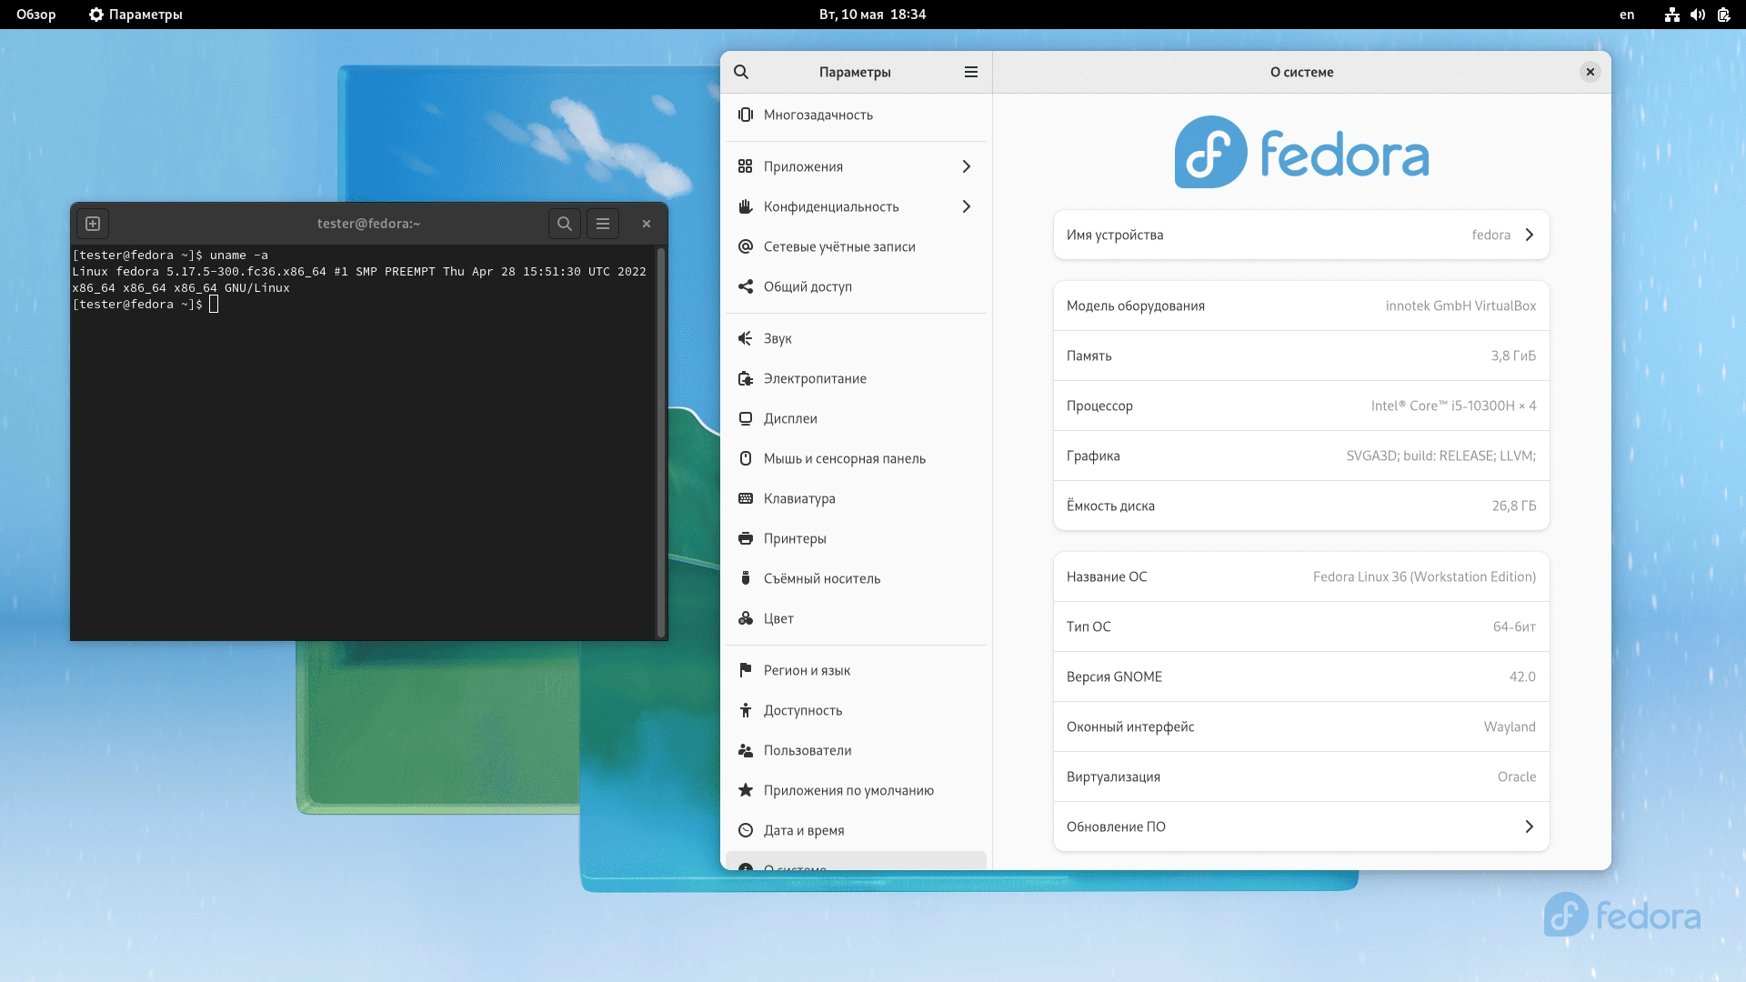This screenshot has height=982, width=1746.
Task: Open the en keyboard layout selector
Action: (x=1627, y=15)
